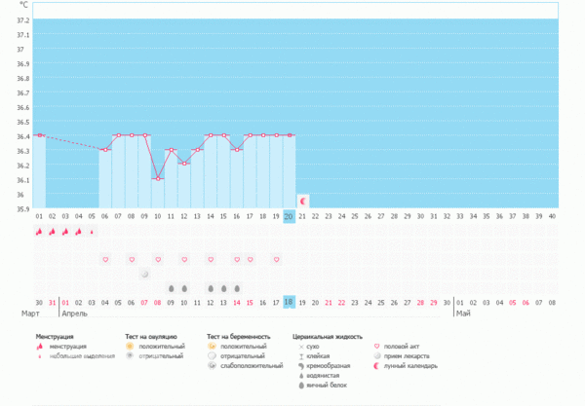Select the highlighted cycle day 20 cell

coord(289,216)
